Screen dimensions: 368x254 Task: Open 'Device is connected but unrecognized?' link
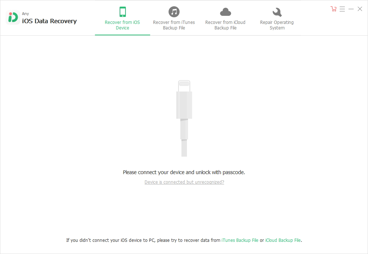click(184, 182)
